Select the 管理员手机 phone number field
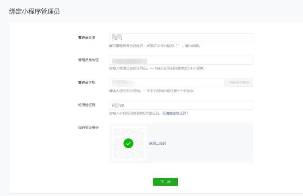Viewport: 303px width, 196px height. (167, 83)
